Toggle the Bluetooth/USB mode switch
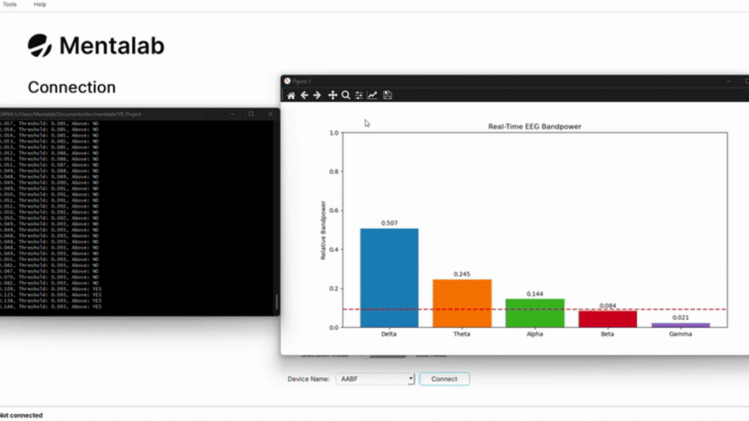The image size is (749, 421). 385,355
